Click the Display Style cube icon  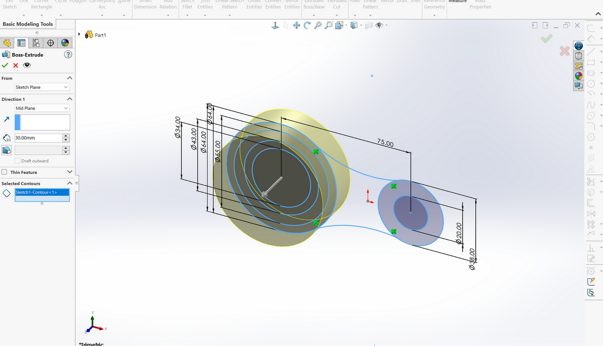tap(354, 26)
